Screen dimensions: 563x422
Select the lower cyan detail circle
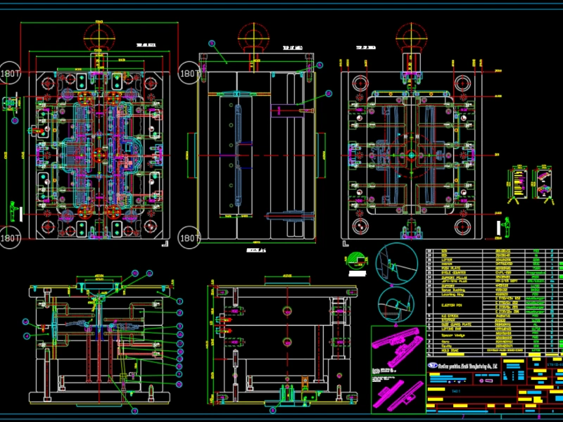click(x=392, y=300)
